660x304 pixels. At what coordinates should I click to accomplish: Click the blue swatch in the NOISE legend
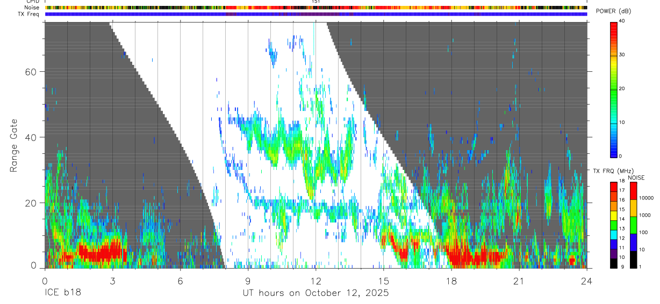click(633, 242)
